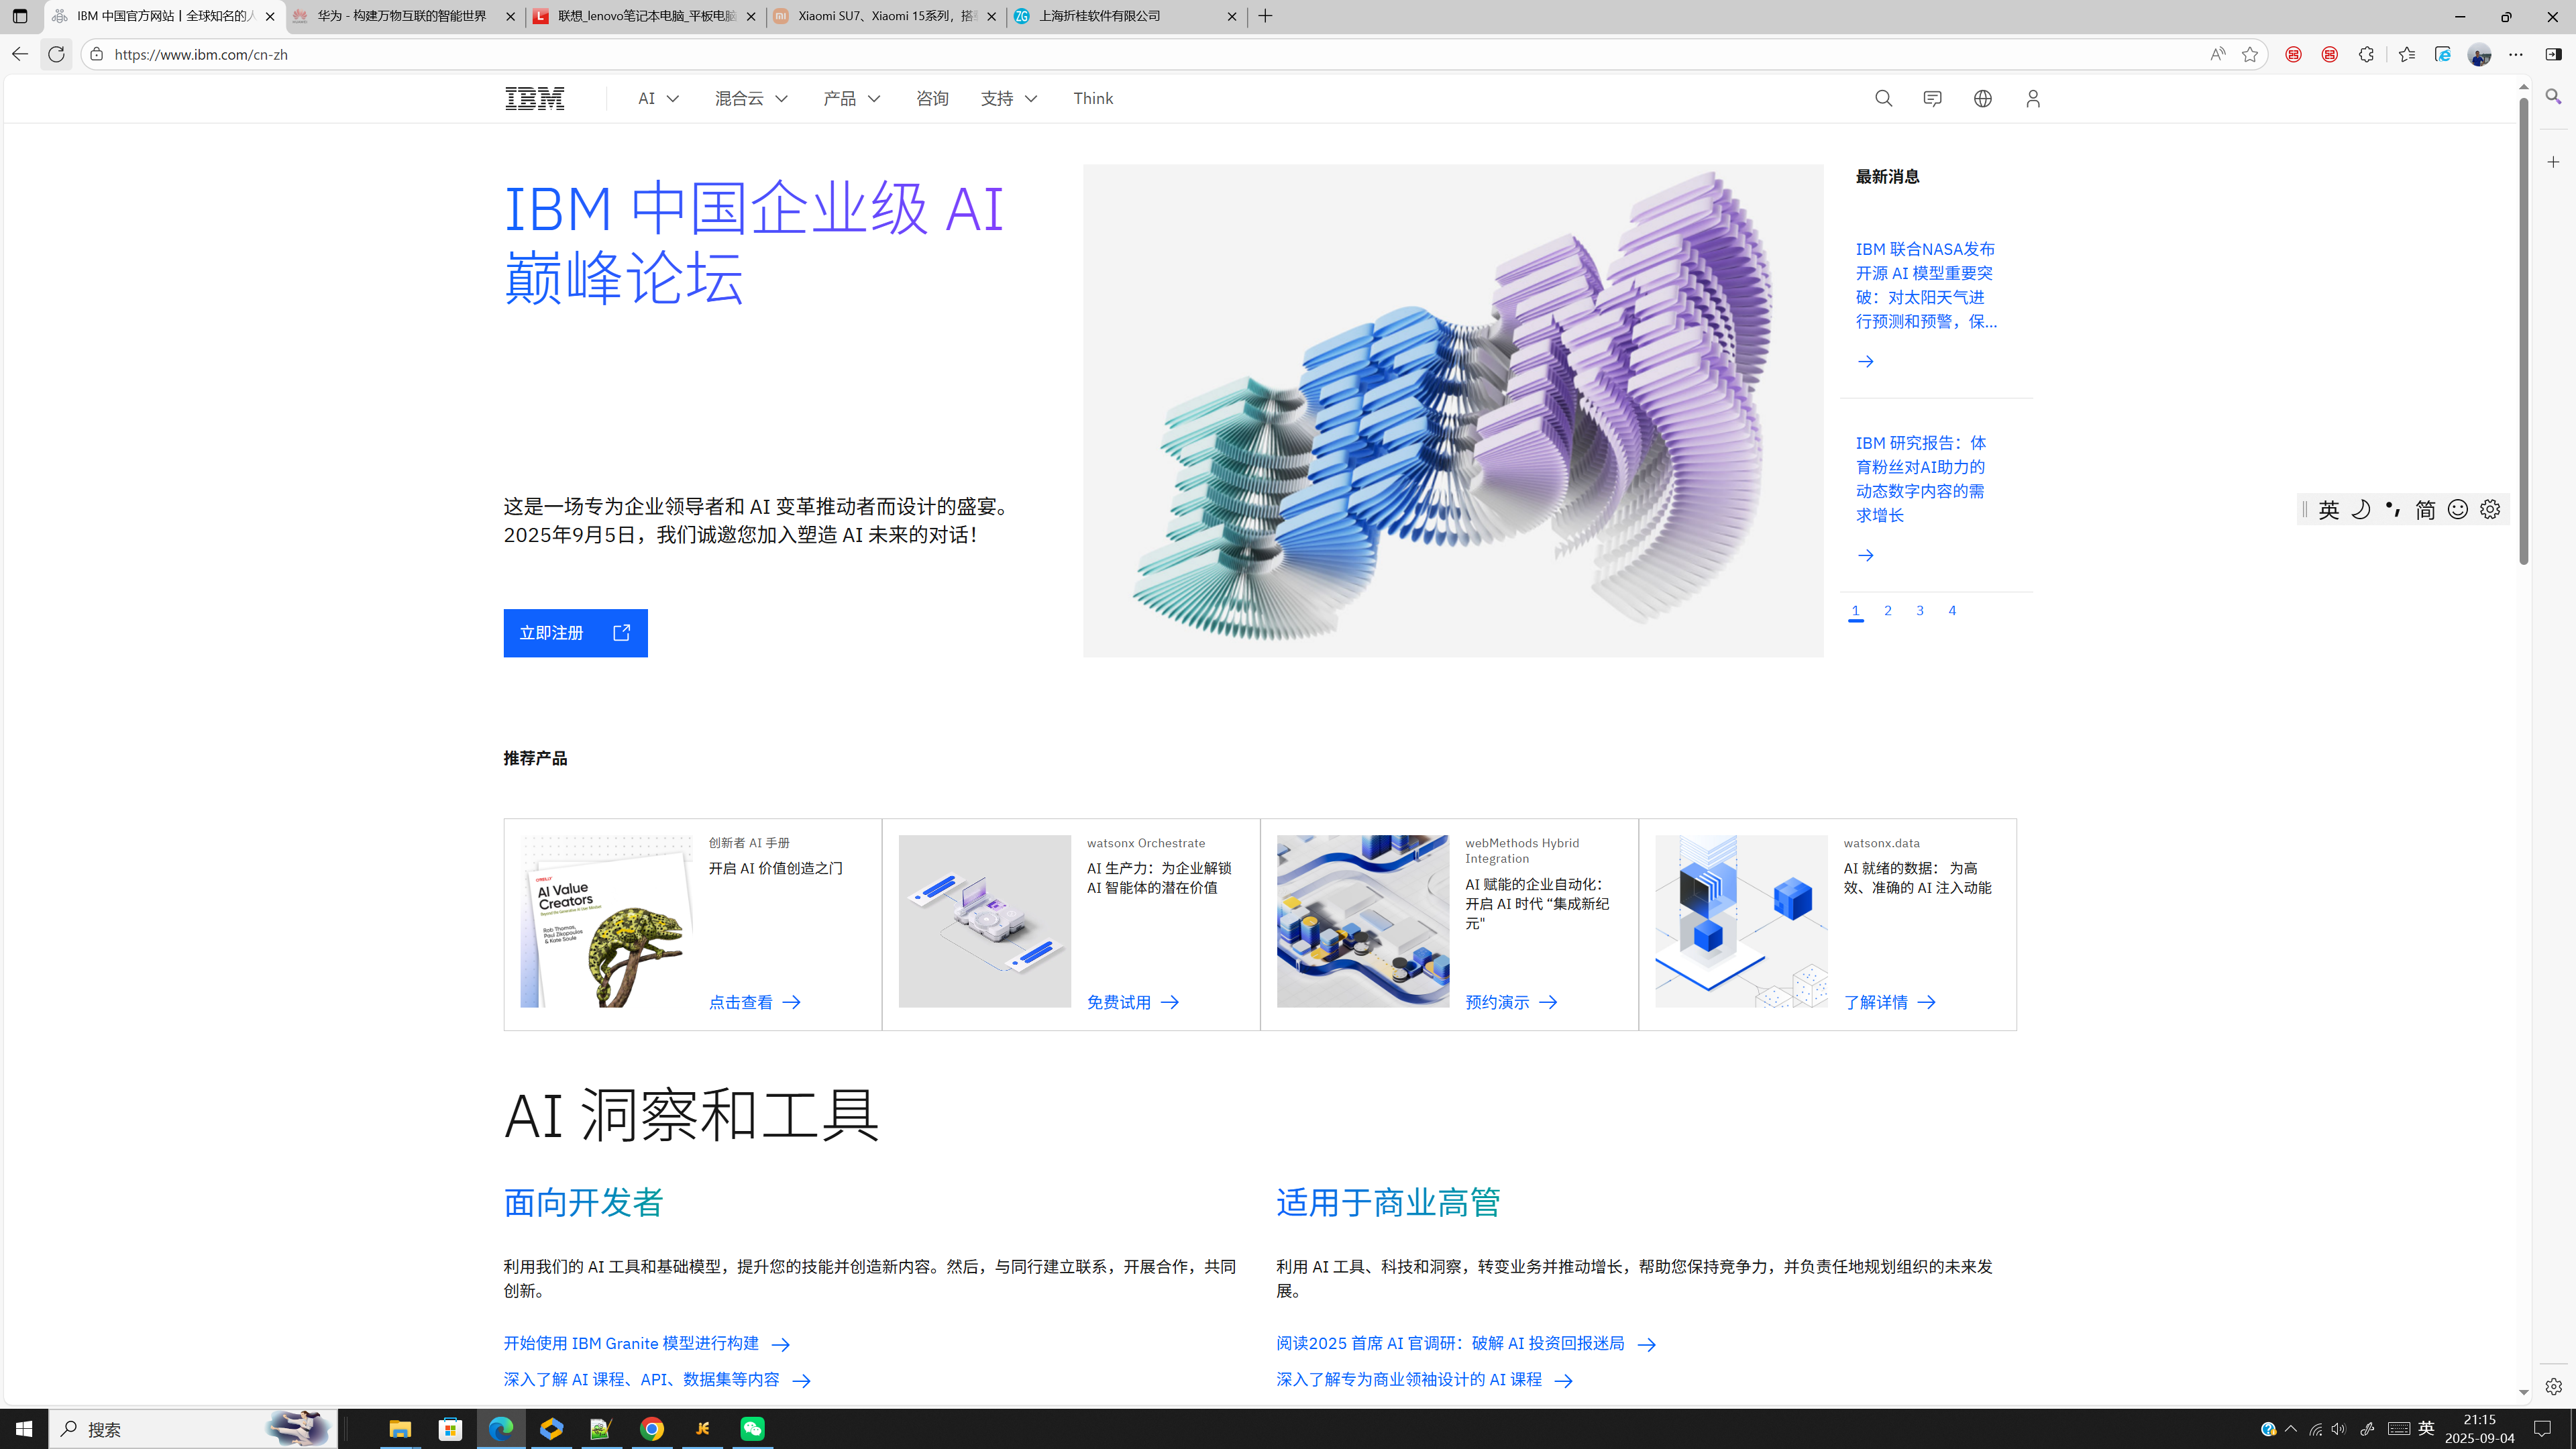Open the 咨询 navigation item
The image size is (2576, 1449).
(931, 98)
